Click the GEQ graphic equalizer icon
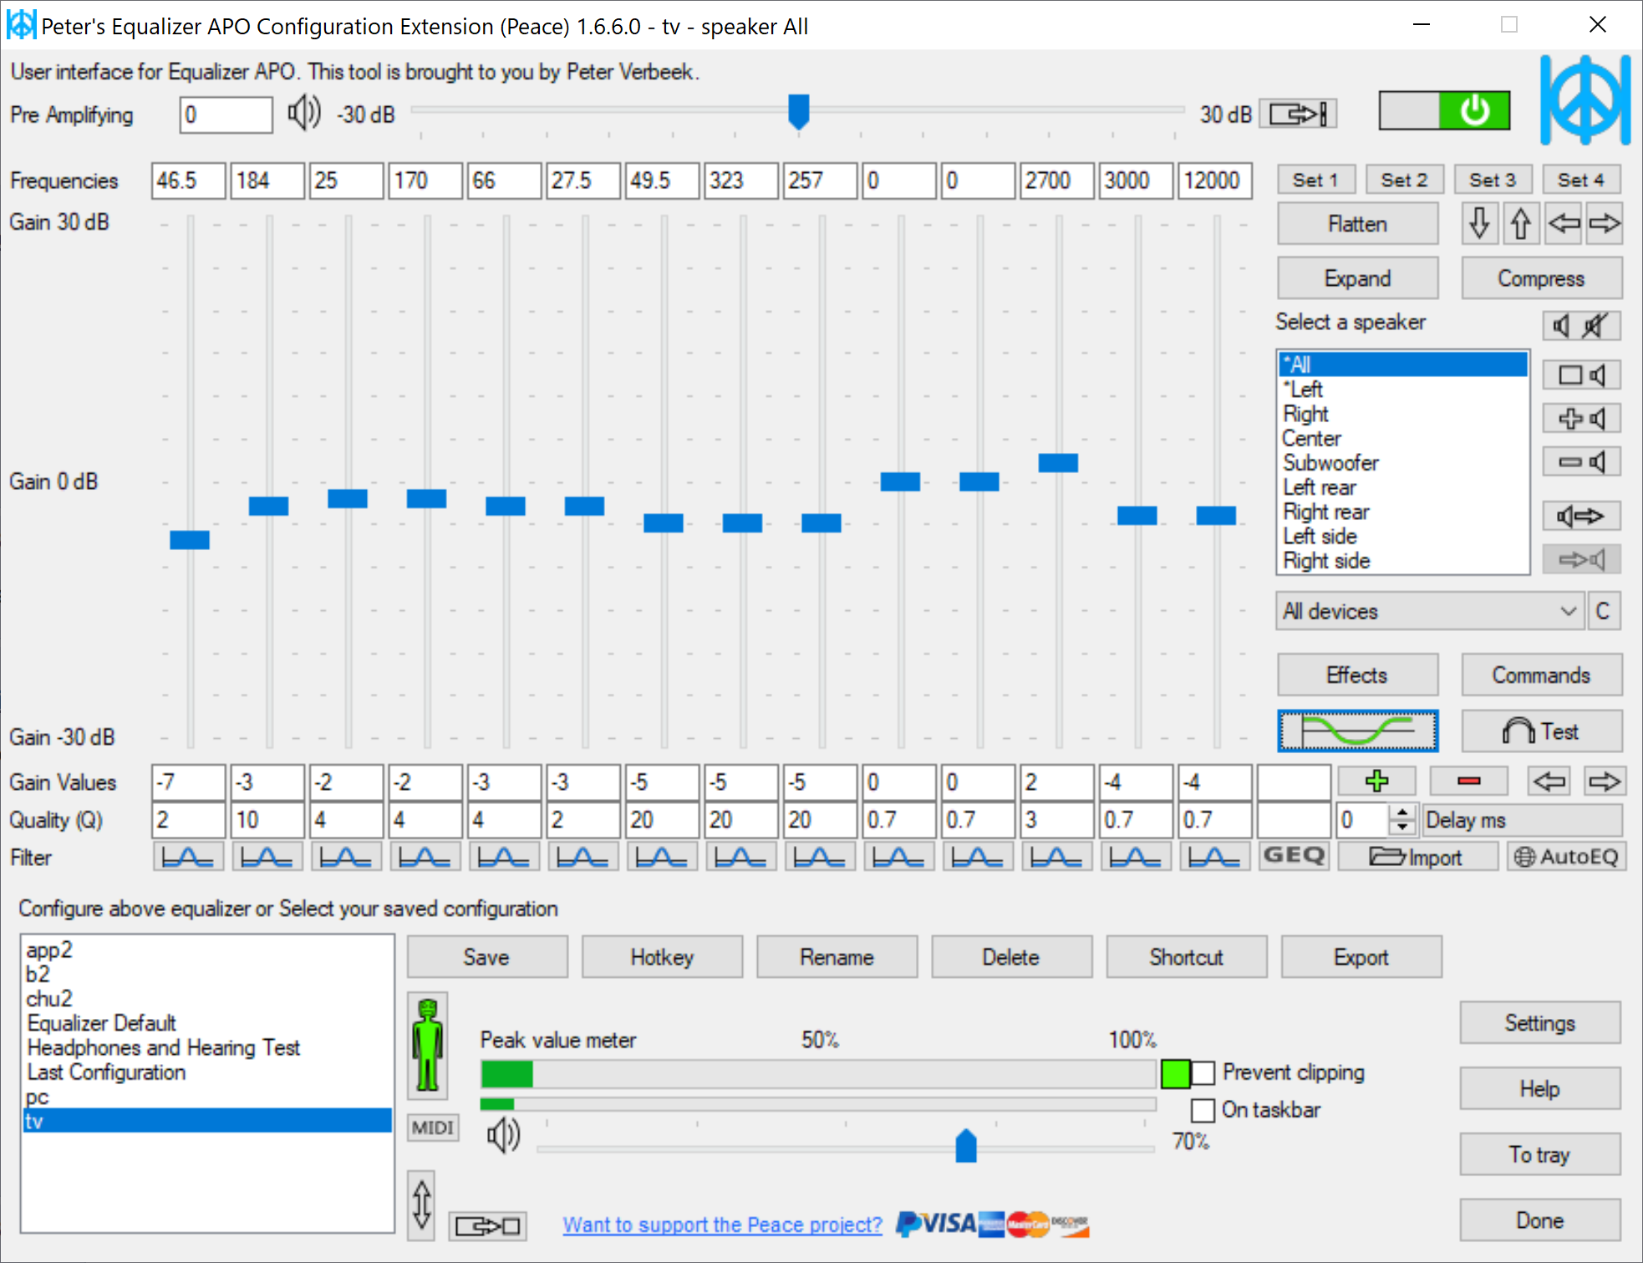Screen dimensions: 1643x1263 coord(1294,856)
